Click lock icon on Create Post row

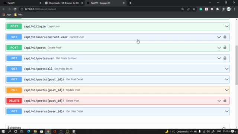click(x=225, y=47)
